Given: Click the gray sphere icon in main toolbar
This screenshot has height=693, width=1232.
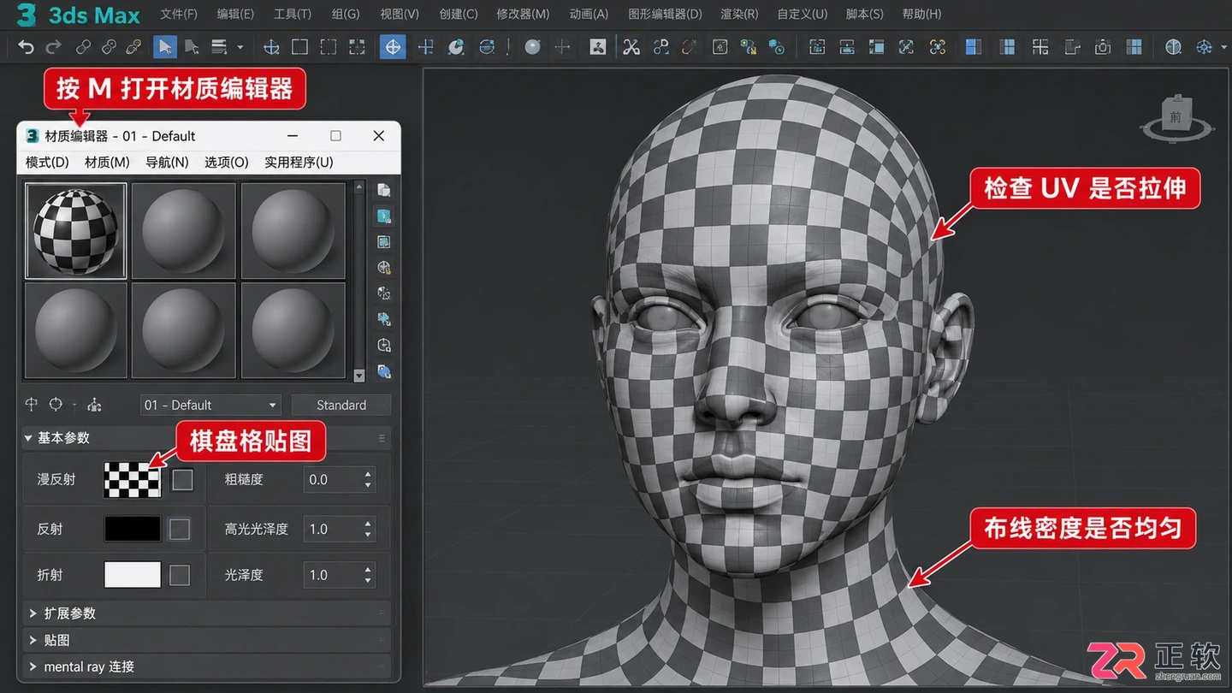Looking at the screenshot, I should (x=533, y=47).
